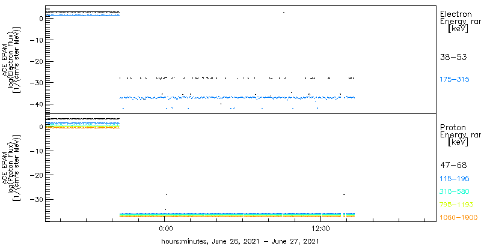Click the Proton legend heading
The height and width of the screenshot is (246, 481).
pyautogui.click(x=453, y=127)
